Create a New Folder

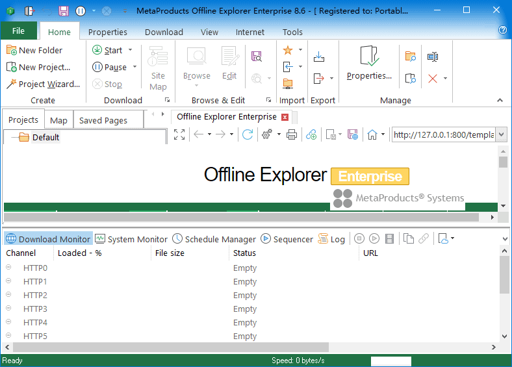click(34, 50)
